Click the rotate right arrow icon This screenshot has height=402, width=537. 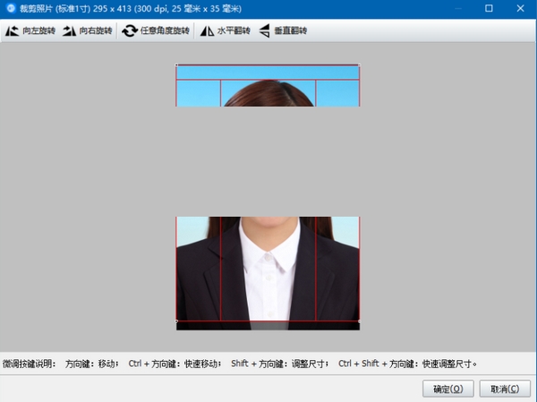click(x=70, y=30)
